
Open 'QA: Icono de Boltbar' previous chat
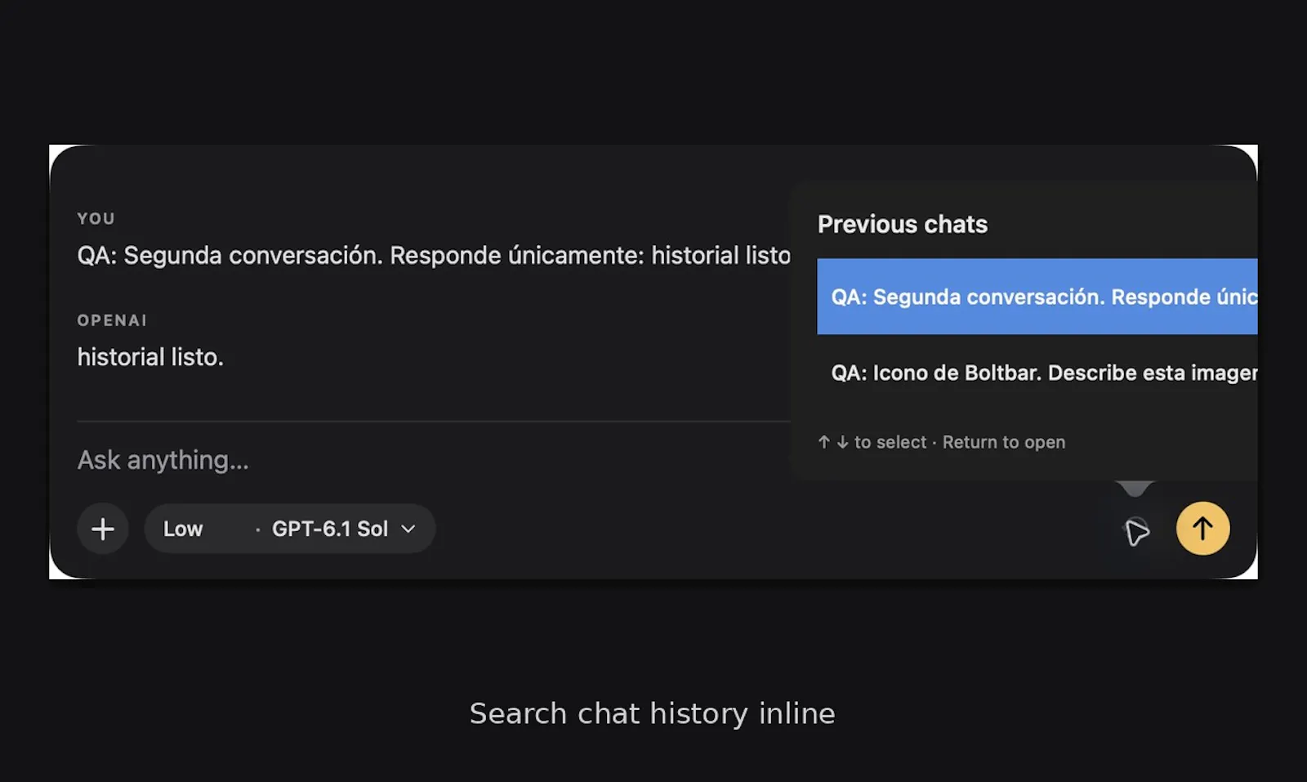tap(1037, 373)
